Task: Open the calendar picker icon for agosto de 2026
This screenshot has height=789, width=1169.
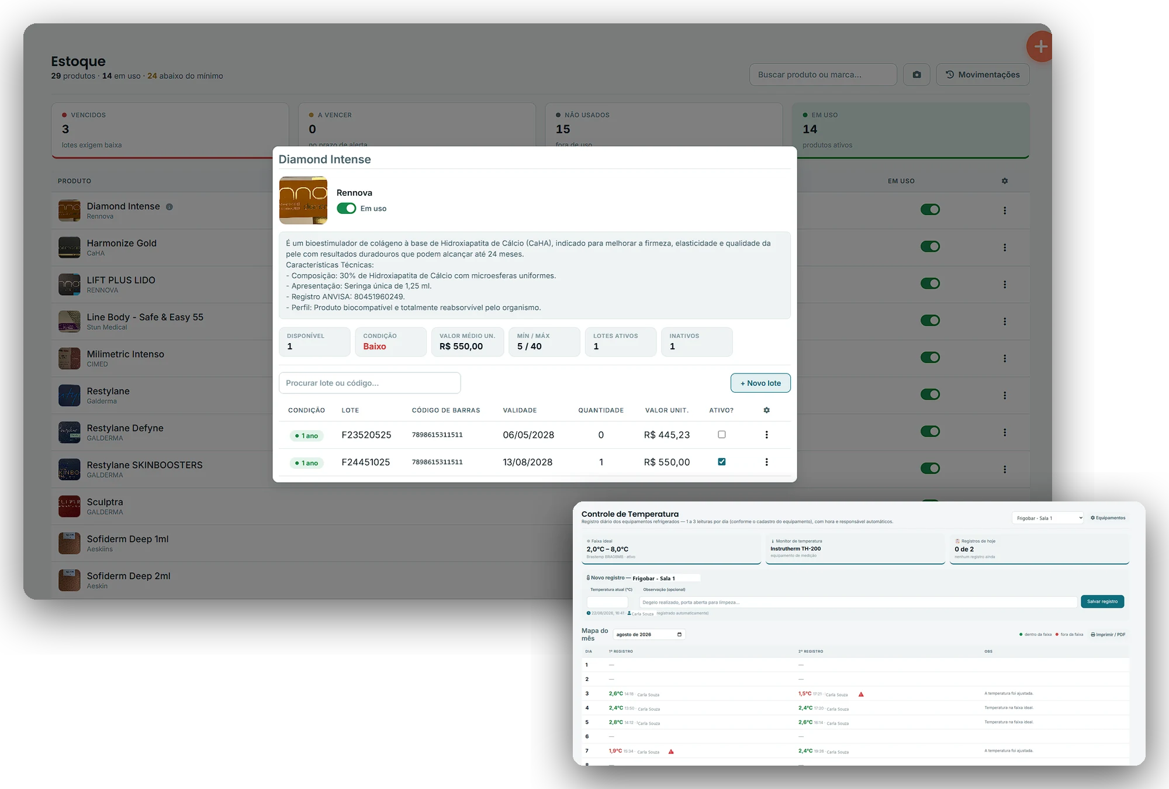Action: click(679, 635)
